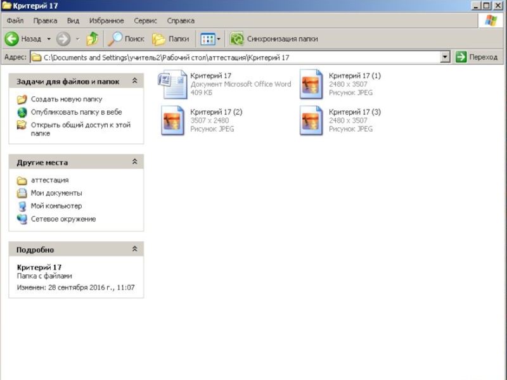Click the Мои документы icon

(22, 193)
